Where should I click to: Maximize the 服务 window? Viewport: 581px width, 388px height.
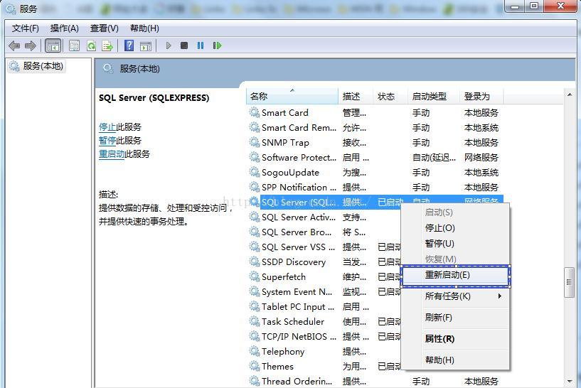tap(534, 6)
